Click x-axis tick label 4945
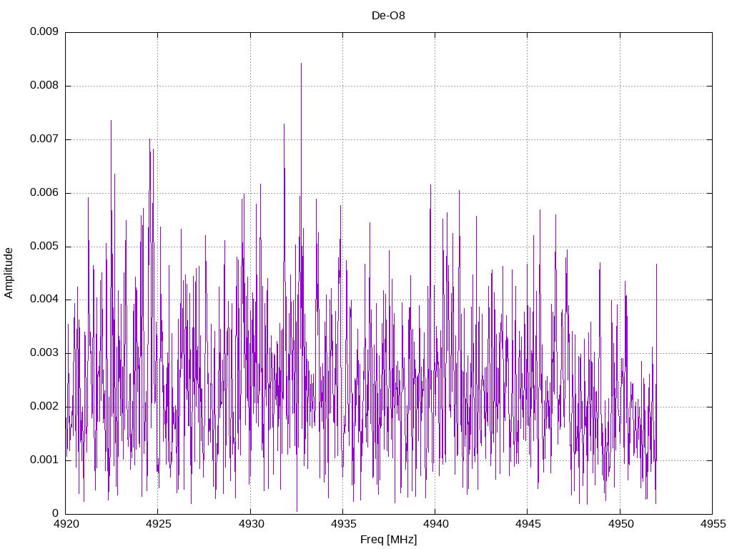The width and height of the screenshot is (732, 549). 528,524
